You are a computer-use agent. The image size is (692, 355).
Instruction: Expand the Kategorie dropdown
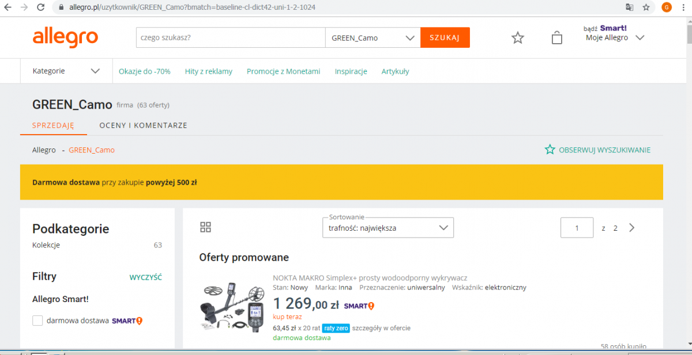click(66, 71)
